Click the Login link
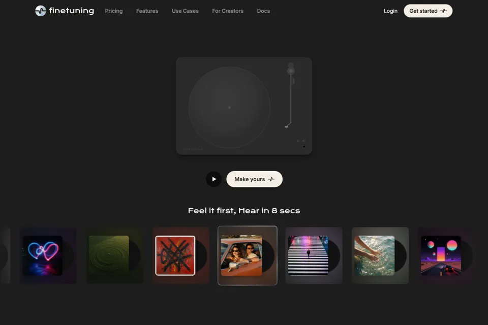The image size is (488, 325). click(x=390, y=11)
